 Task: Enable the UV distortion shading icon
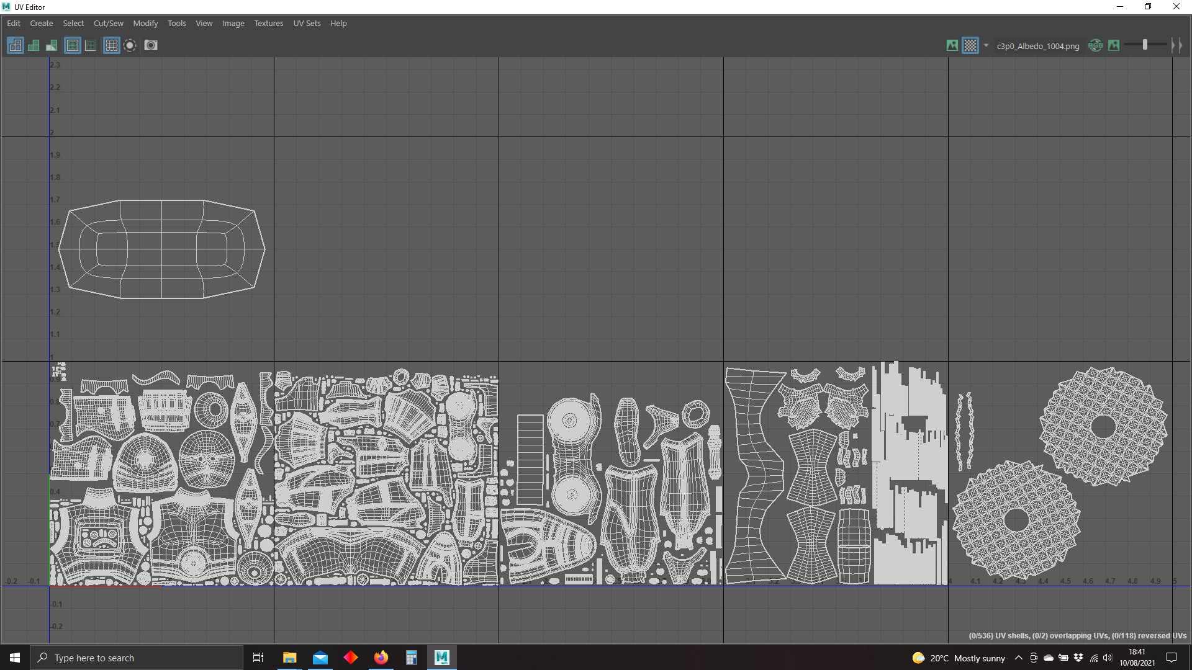52,45
